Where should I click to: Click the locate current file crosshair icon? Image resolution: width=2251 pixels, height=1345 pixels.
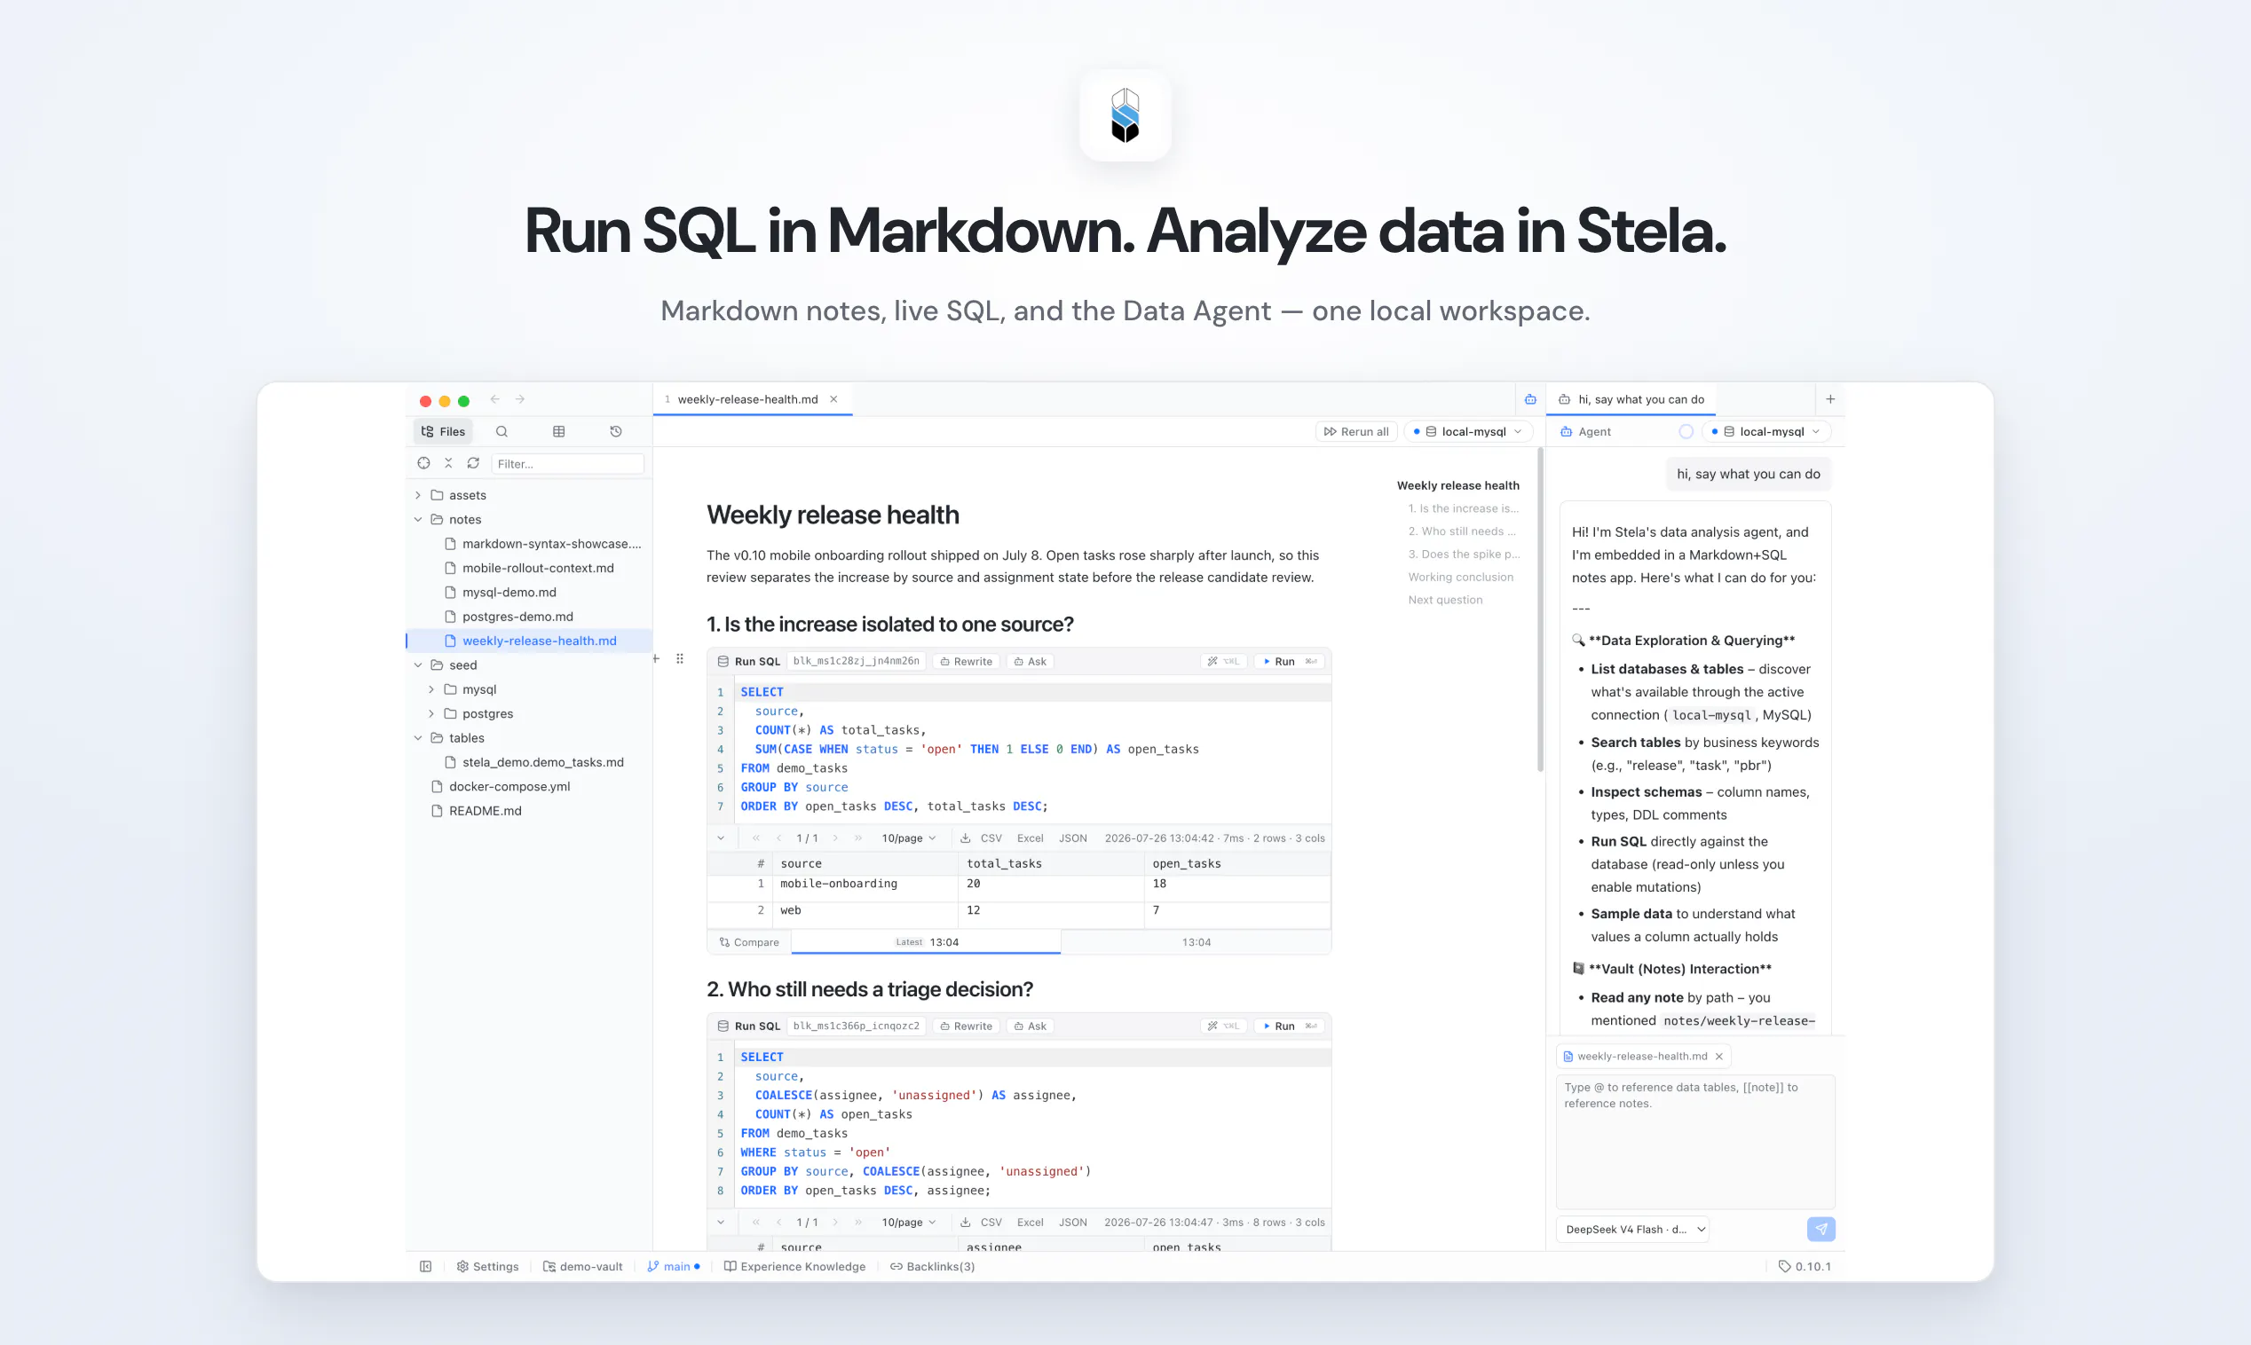(x=423, y=463)
